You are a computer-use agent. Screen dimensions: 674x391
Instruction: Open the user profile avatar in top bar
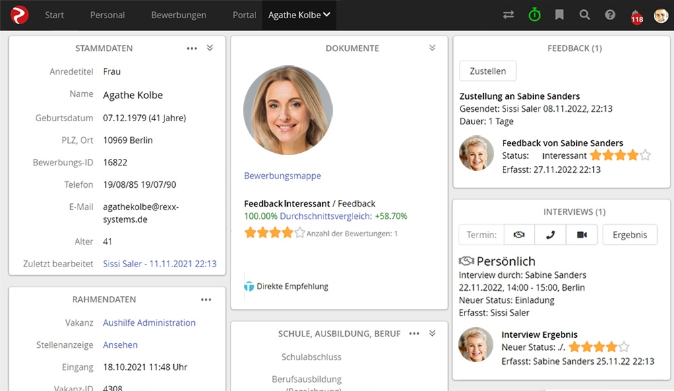click(x=661, y=15)
